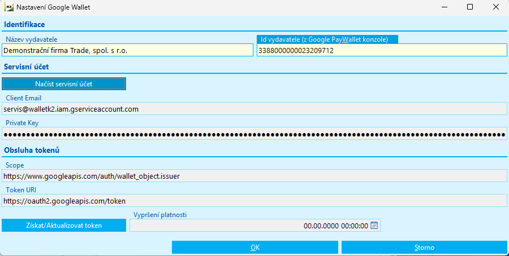Click the Private Key label

pos(22,123)
